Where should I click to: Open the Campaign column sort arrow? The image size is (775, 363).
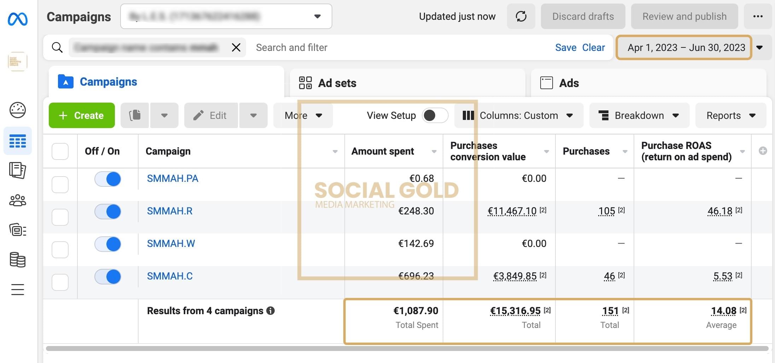coord(335,151)
